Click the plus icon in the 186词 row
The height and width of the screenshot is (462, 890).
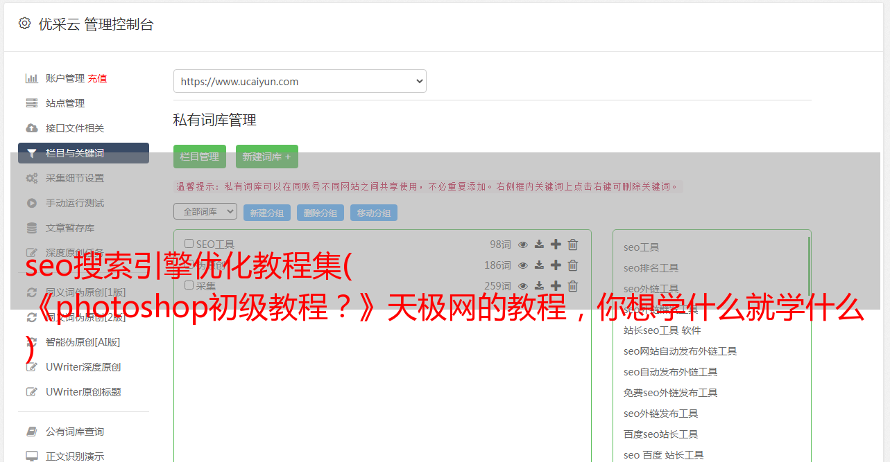[556, 265]
